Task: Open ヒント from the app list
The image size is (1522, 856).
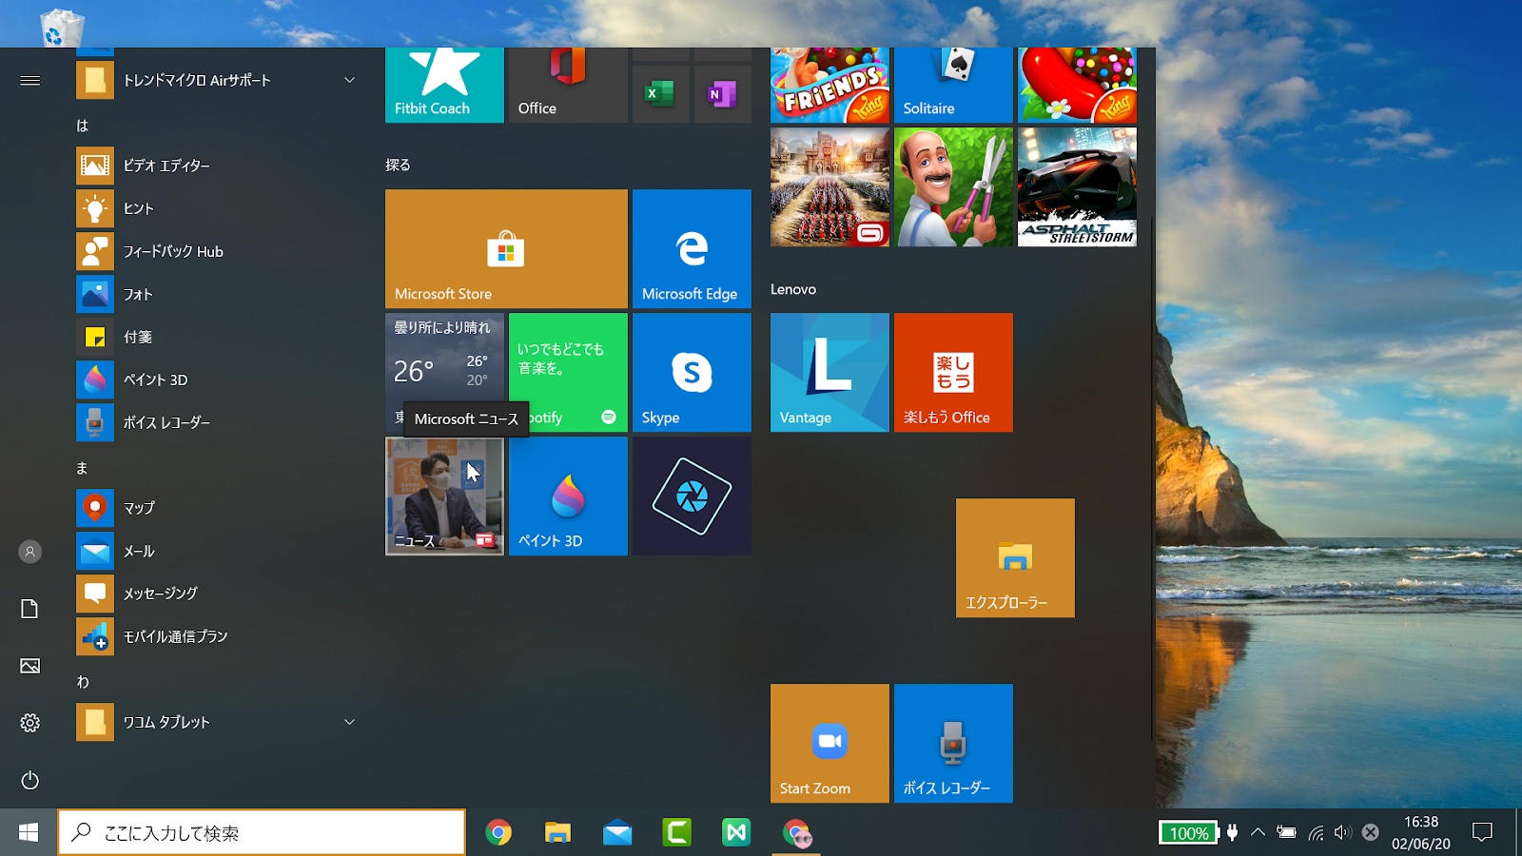Action: 219,209
